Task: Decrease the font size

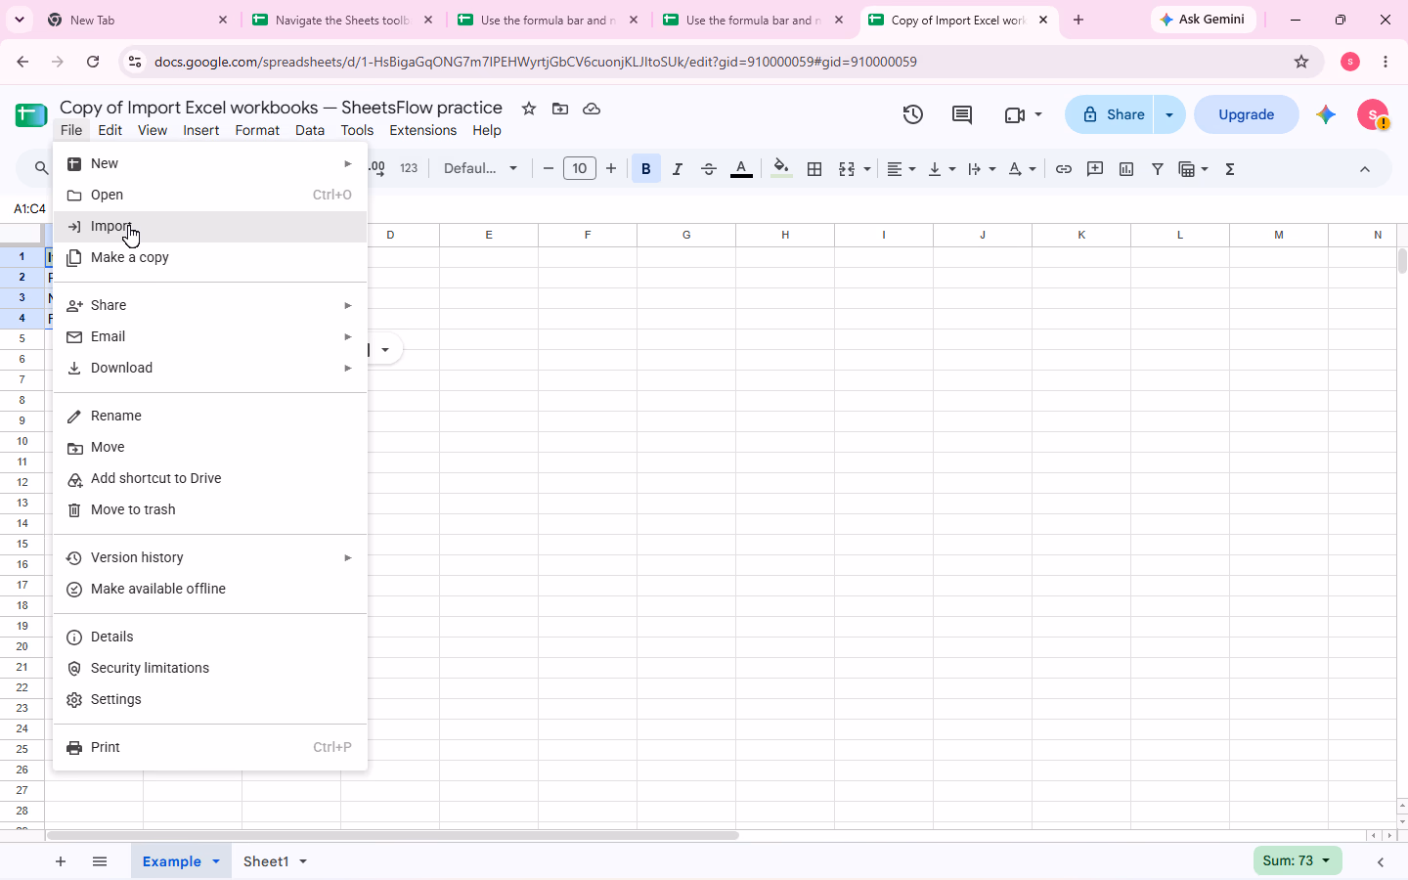Action: coord(549,169)
